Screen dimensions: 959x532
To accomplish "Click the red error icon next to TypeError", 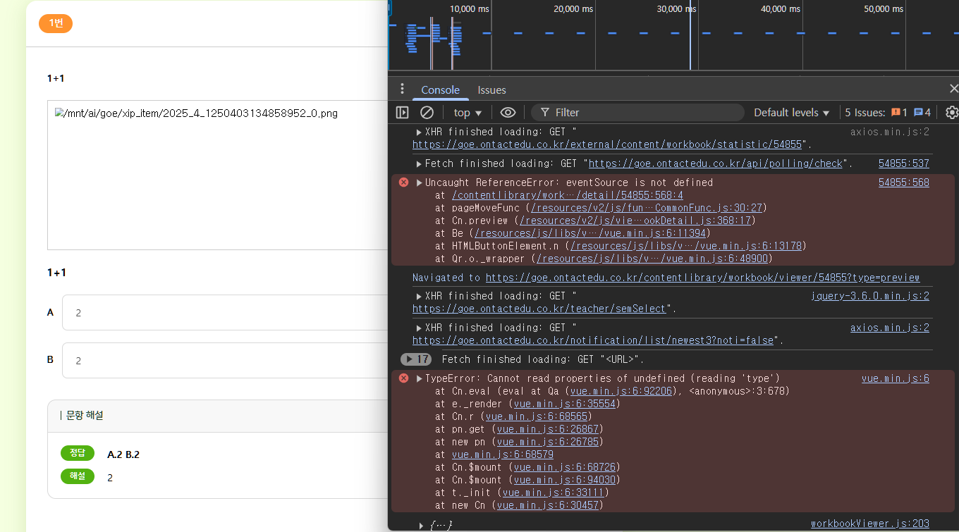I will coord(403,378).
